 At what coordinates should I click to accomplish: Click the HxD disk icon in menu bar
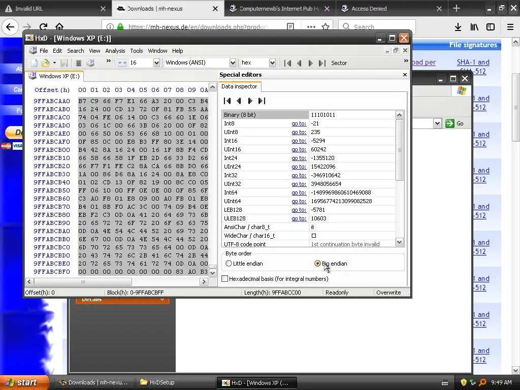tap(33, 50)
